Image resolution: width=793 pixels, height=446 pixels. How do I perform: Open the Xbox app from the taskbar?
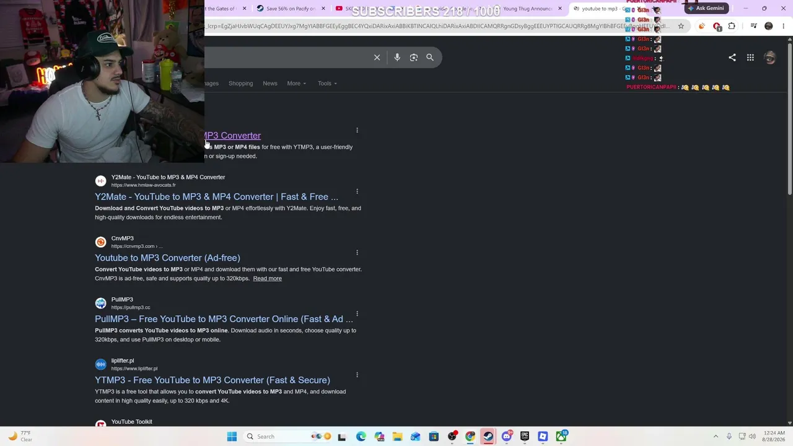pos(561,437)
